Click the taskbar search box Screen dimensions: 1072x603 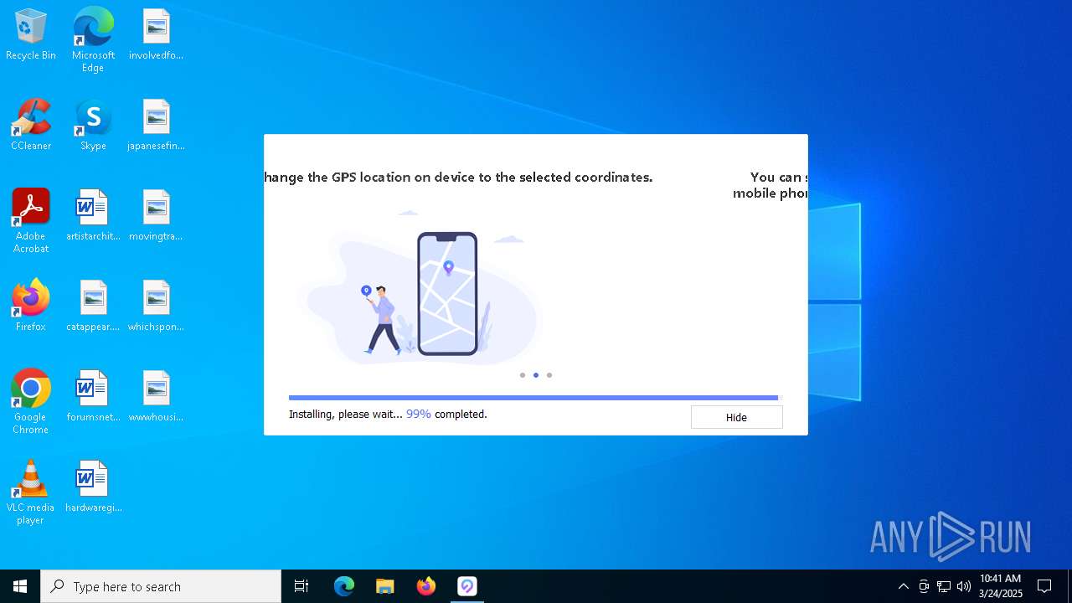coord(161,586)
